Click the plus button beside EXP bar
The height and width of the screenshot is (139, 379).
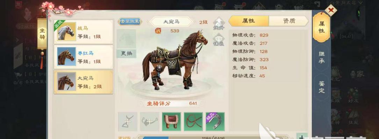pos(302,137)
